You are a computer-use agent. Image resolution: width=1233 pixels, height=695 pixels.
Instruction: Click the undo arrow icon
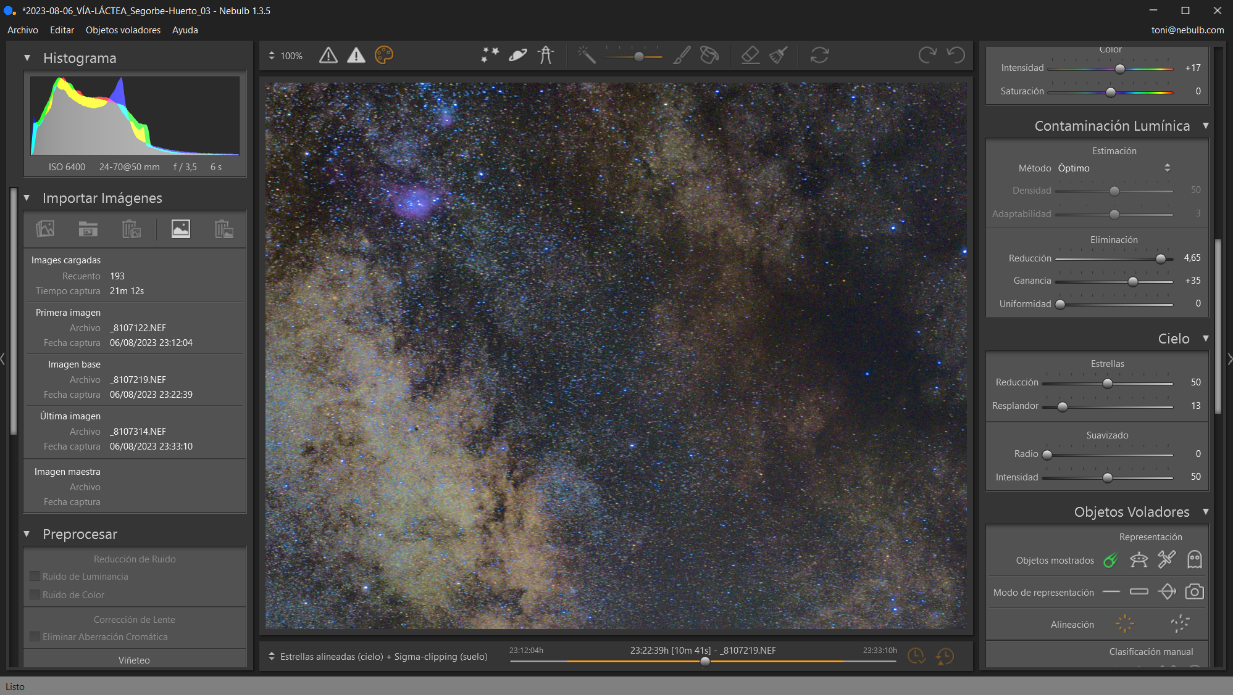[956, 56]
